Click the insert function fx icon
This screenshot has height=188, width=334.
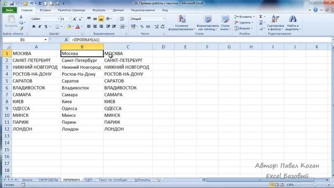pyautogui.click(x=66, y=40)
